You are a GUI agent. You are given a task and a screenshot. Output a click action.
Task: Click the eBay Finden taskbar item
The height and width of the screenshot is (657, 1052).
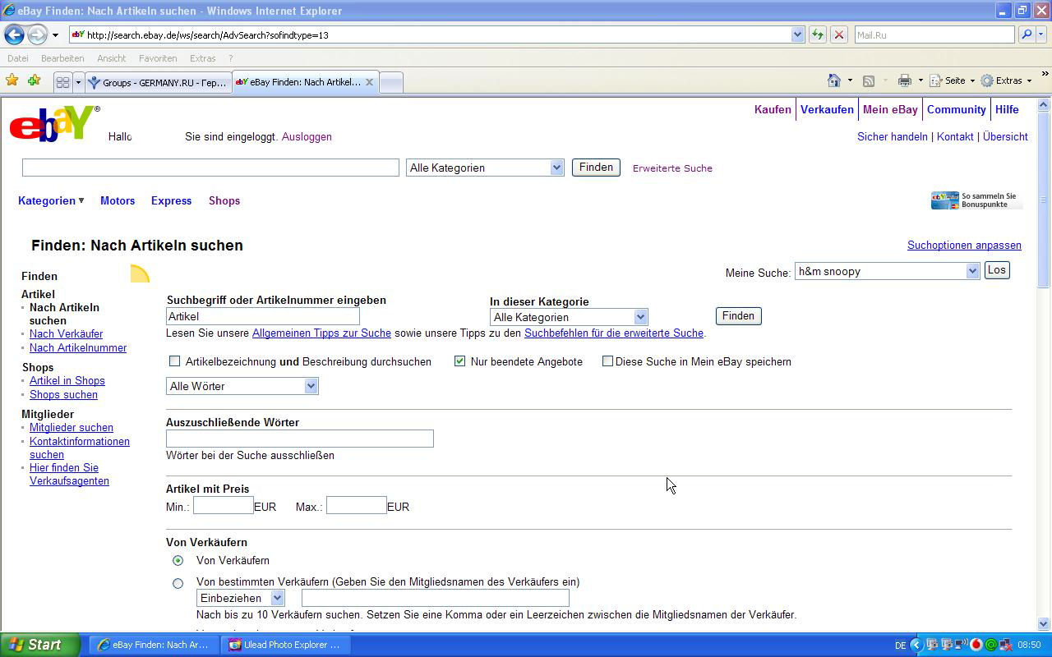pyautogui.click(x=154, y=645)
